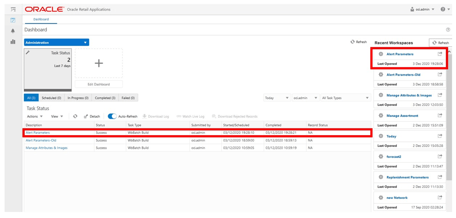Select the All (3) filter tab

coord(31,98)
